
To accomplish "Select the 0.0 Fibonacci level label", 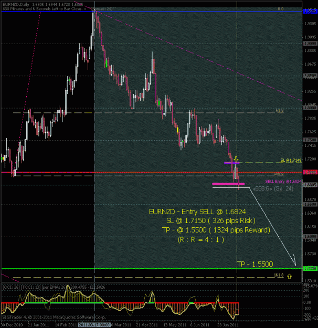I will [281, 9].
